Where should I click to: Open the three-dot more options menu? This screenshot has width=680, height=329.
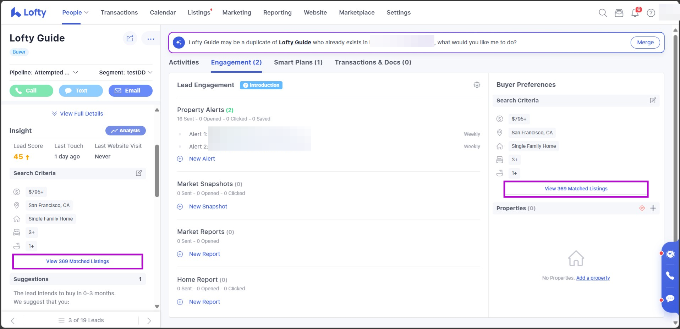(x=150, y=39)
